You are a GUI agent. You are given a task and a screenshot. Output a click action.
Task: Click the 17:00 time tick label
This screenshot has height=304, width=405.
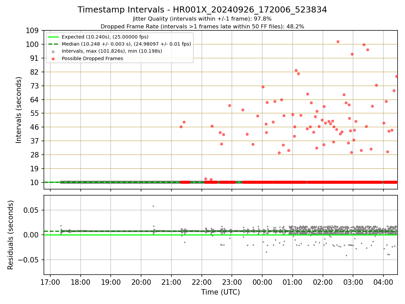point(50,282)
